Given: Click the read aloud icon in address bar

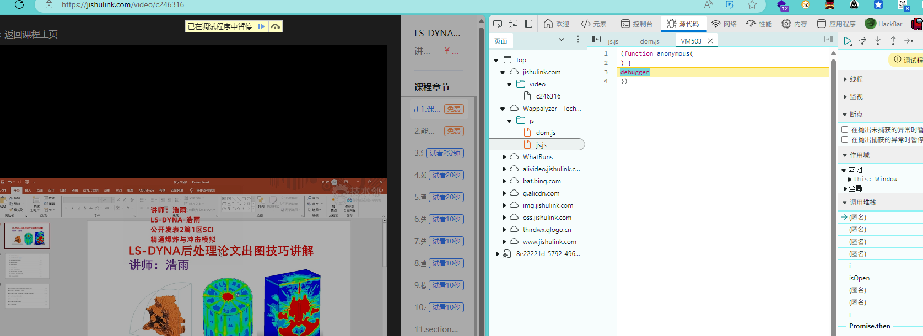Looking at the screenshot, I should pos(709,4).
